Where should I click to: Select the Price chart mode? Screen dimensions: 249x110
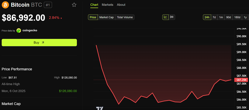pyautogui.click(x=93, y=17)
